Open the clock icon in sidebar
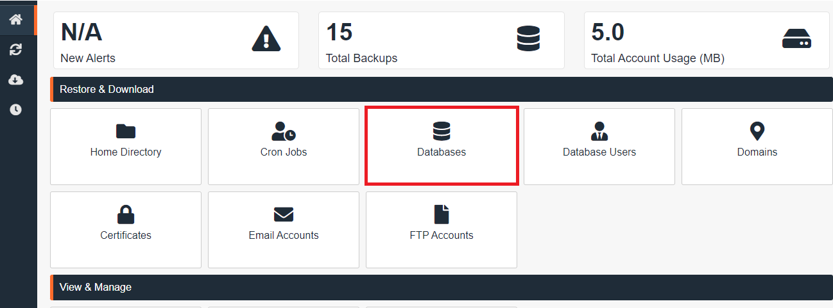 16,109
